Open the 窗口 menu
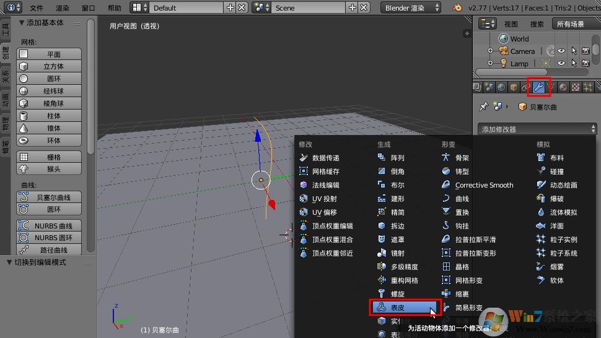The width and height of the screenshot is (601, 338). pos(88,8)
